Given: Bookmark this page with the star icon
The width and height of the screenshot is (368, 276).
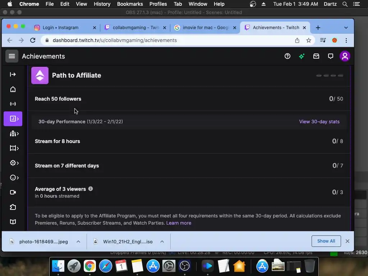Looking at the screenshot, I should pyautogui.click(x=309, y=40).
